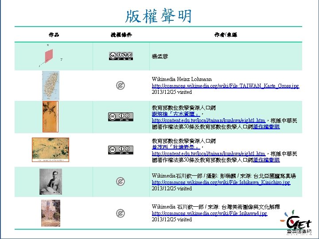Viewport: 319px width, 239px height.
Task: Select the black-and-white portrait photo thumbnail
Action: pyautogui.click(x=51, y=181)
